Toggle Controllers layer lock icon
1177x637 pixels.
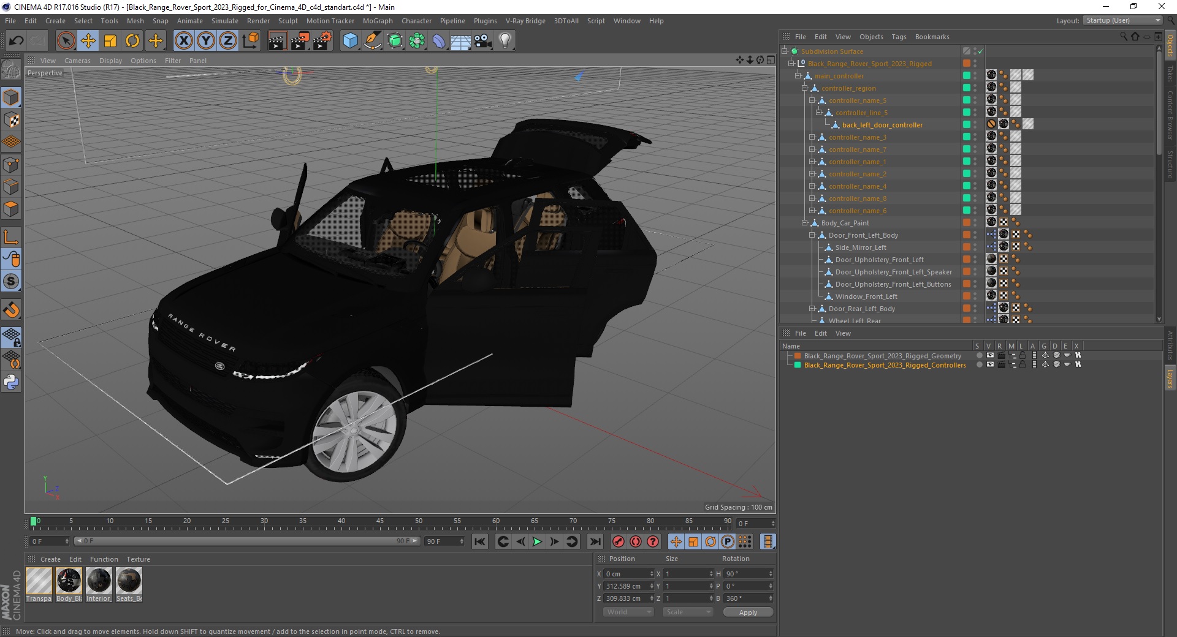click(x=1023, y=364)
